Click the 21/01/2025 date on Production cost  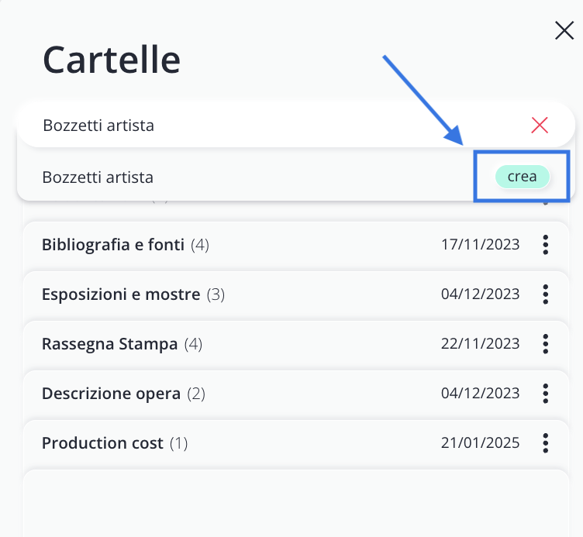click(x=480, y=443)
